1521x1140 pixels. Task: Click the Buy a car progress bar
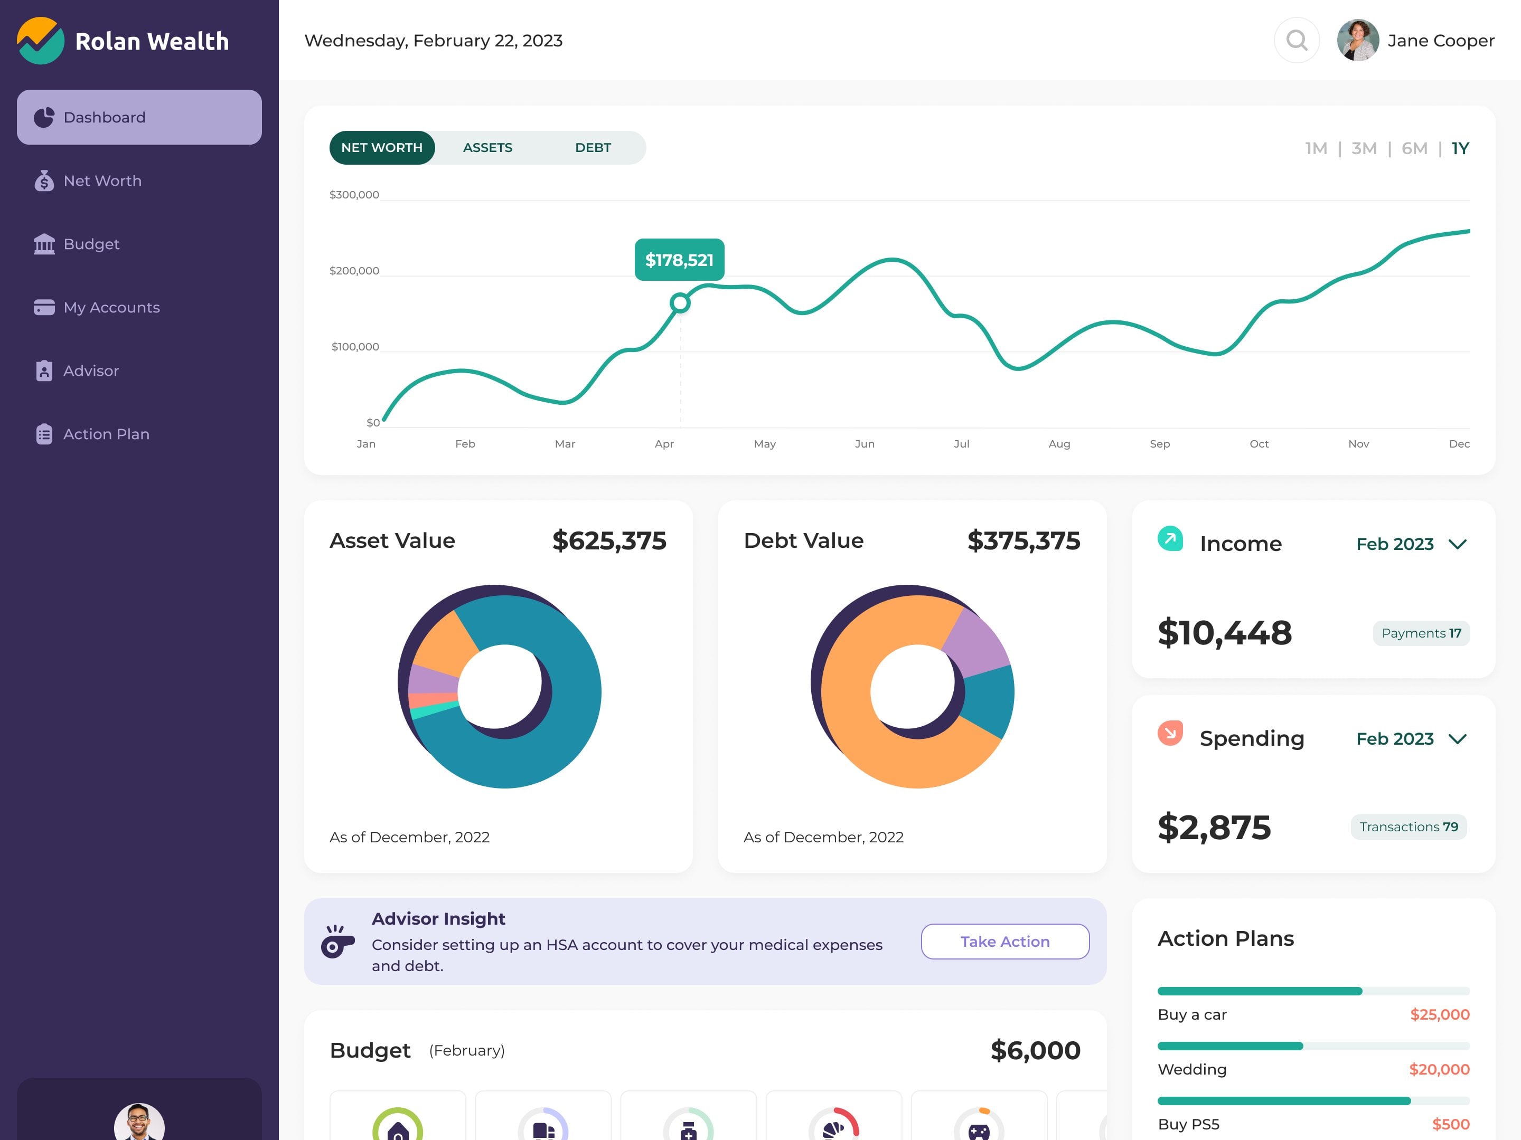[x=1313, y=991]
